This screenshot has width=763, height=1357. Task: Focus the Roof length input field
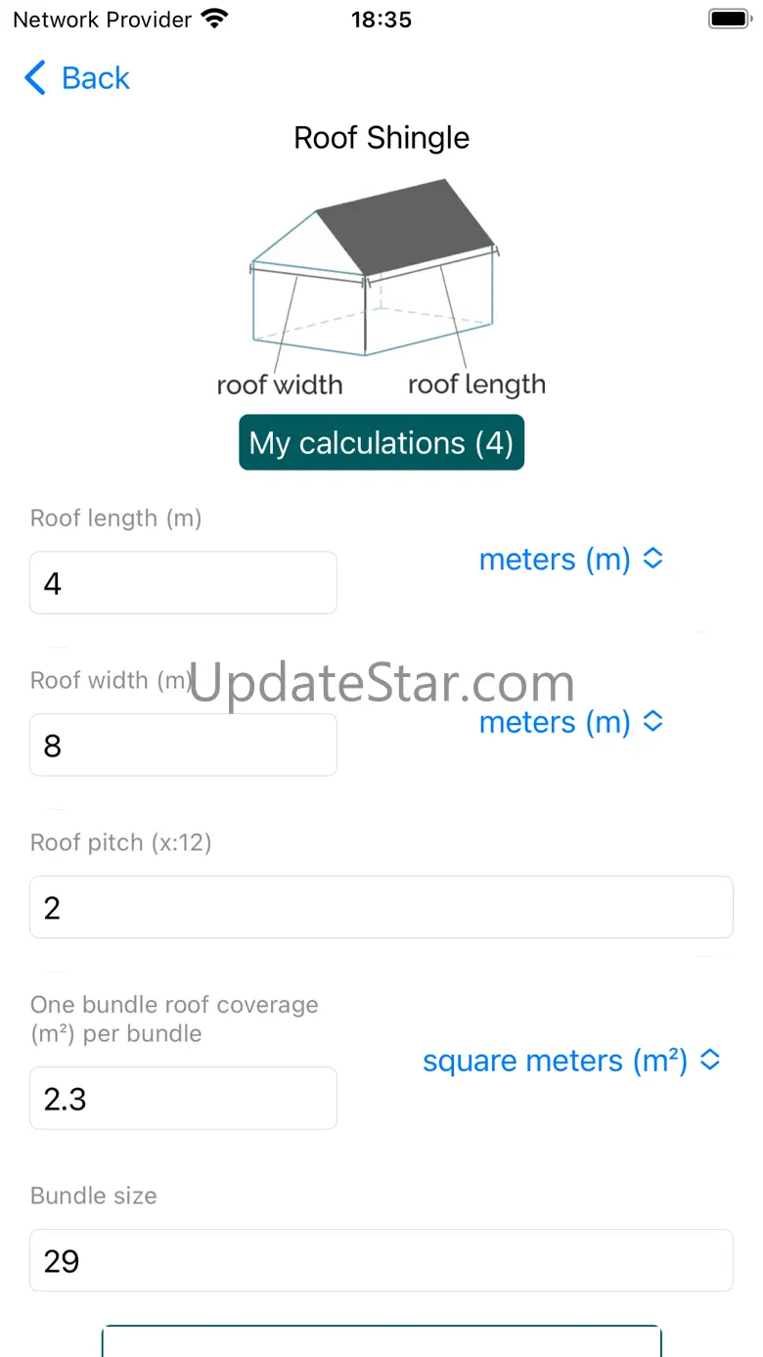[183, 583]
